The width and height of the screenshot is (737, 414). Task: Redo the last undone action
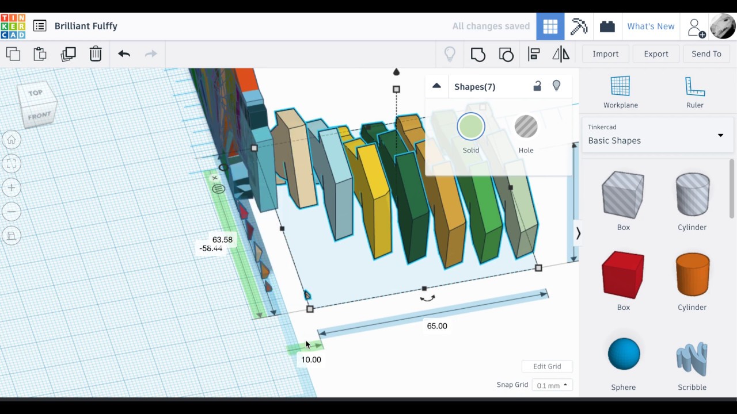pyautogui.click(x=151, y=54)
